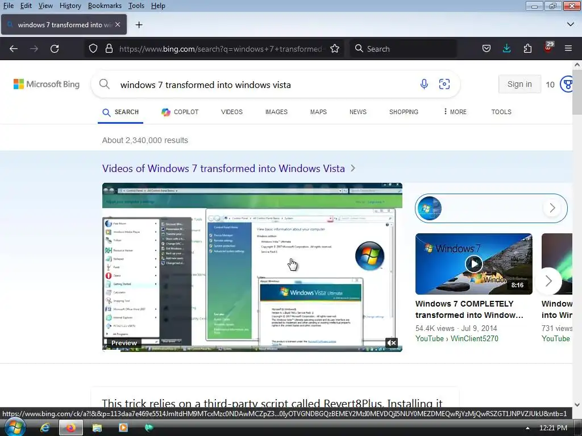582x436 pixels.
Task: Click the Windows logo pill arrow
Action: click(552, 208)
